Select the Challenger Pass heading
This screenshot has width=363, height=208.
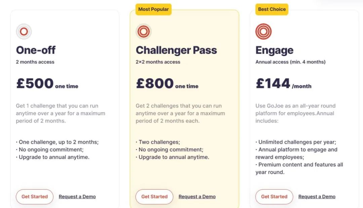click(x=176, y=50)
